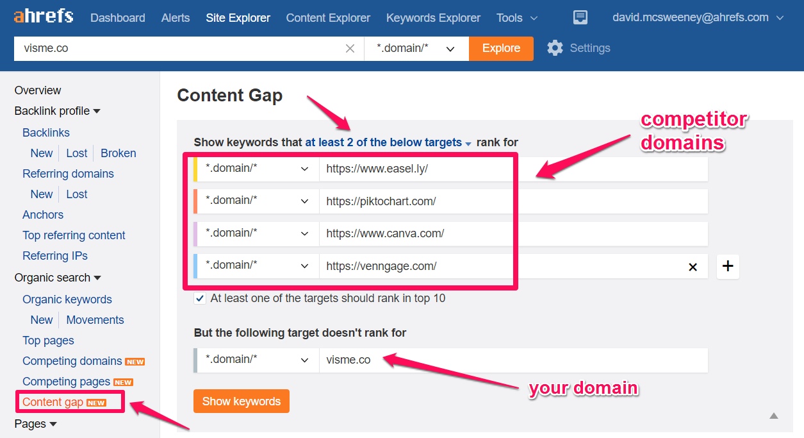This screenshot has height=438, width=804.
Task: Select Site Explorer in the top navigation
Action: click(238, 18)
